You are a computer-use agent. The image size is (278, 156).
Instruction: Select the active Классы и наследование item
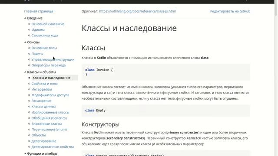click(x=55, y=78)
